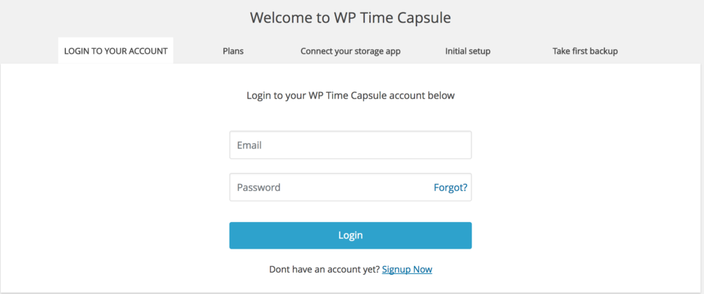Click the Welcome to WP Time Capsule heading

click(351, 17)
